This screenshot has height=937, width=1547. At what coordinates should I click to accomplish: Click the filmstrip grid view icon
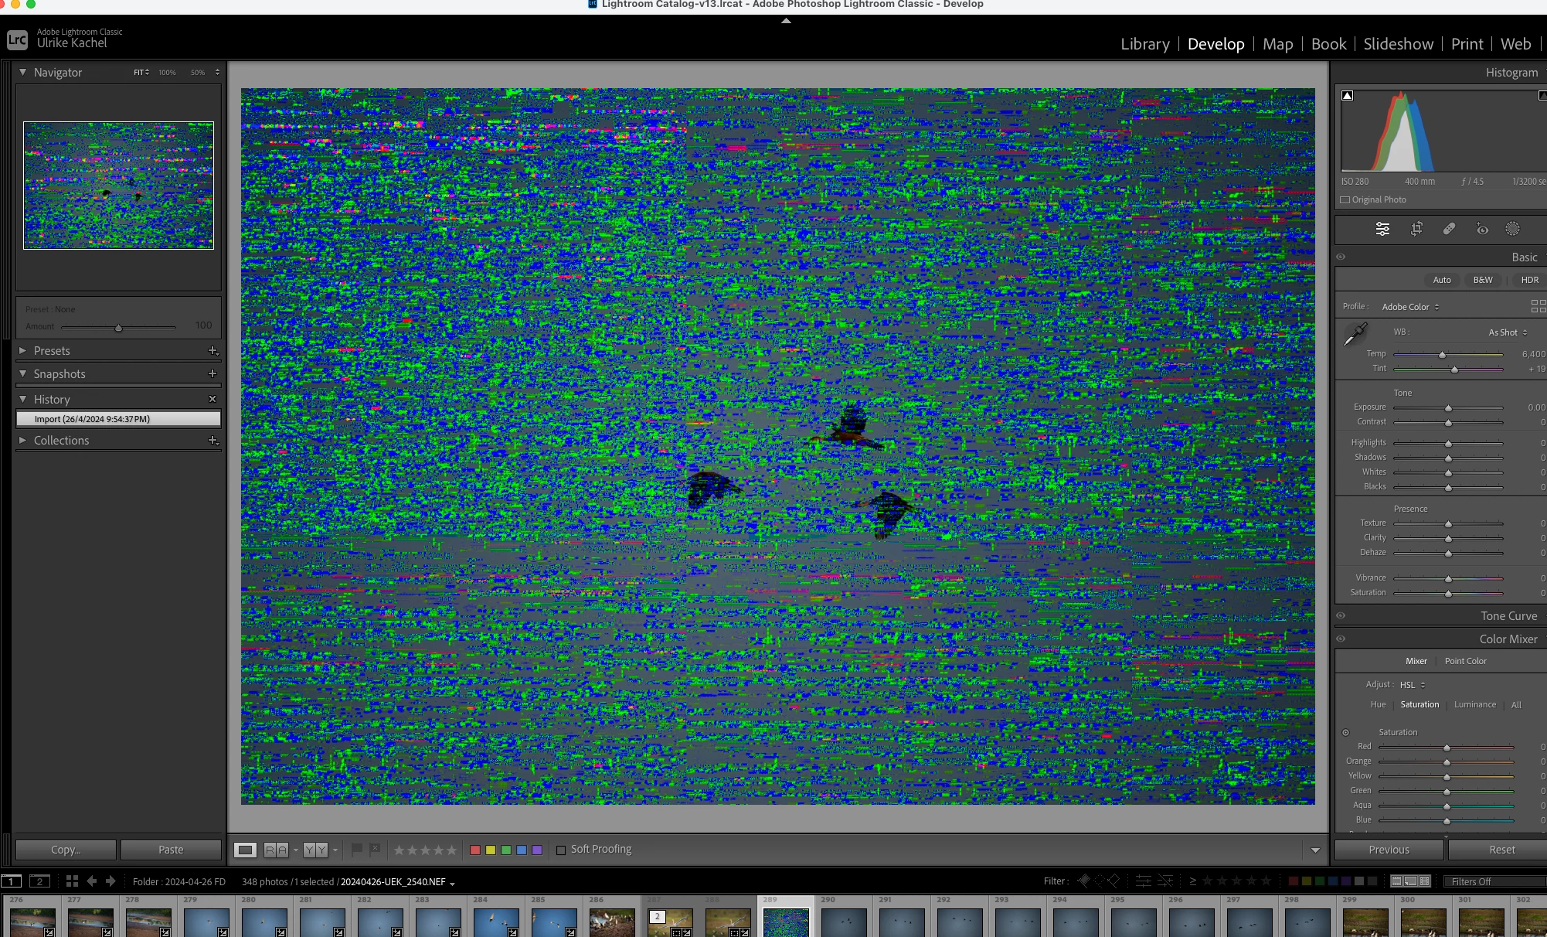pos(72,881)
